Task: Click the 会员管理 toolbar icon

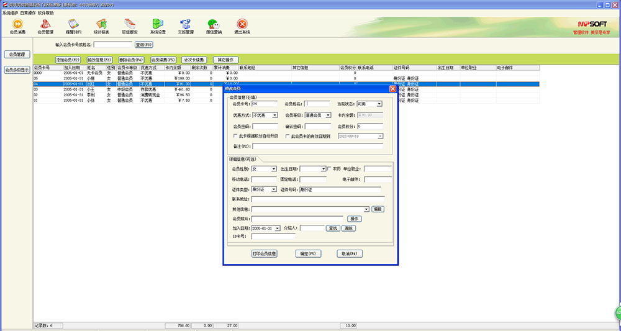Action: pyautogui.click(x=45, y=25)
